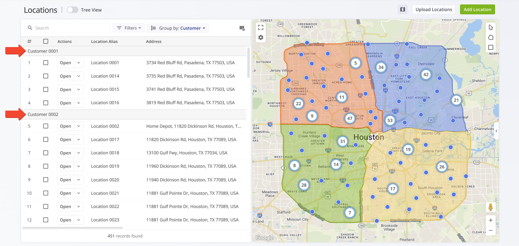The width and height of the screenshot is (519, 246).
Task: Check the box for Location 0014
Action: tap(46, 76)
